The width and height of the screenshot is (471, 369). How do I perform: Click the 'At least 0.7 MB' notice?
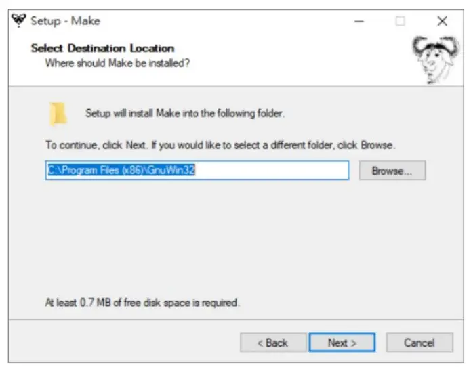[x=142, y=303]
